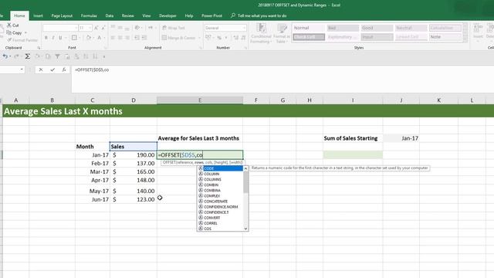This screenshot has width=494, height=278.
Task: Open the Formulas ribbon tab
Action: coord(89,15)
